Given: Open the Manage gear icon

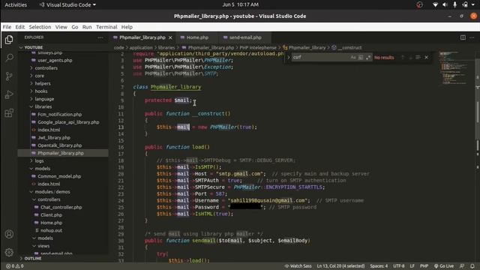Looking at the screenshot, I should click(9, 252).
